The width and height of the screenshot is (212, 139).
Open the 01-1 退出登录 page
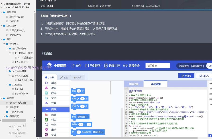coord(25,57)
